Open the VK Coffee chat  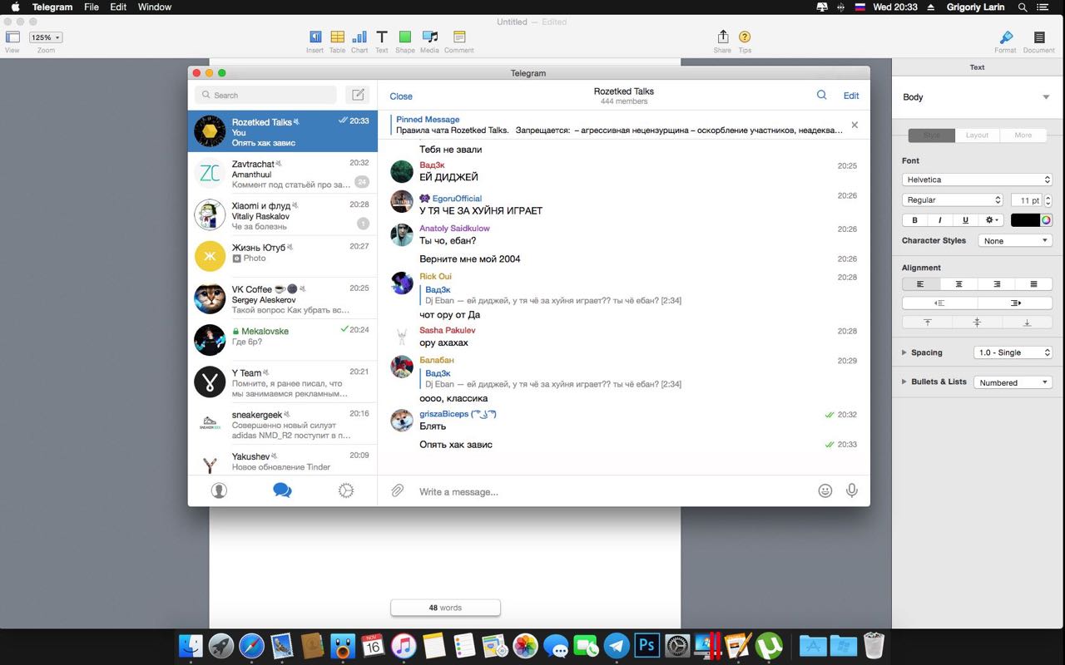pos(283,298)
